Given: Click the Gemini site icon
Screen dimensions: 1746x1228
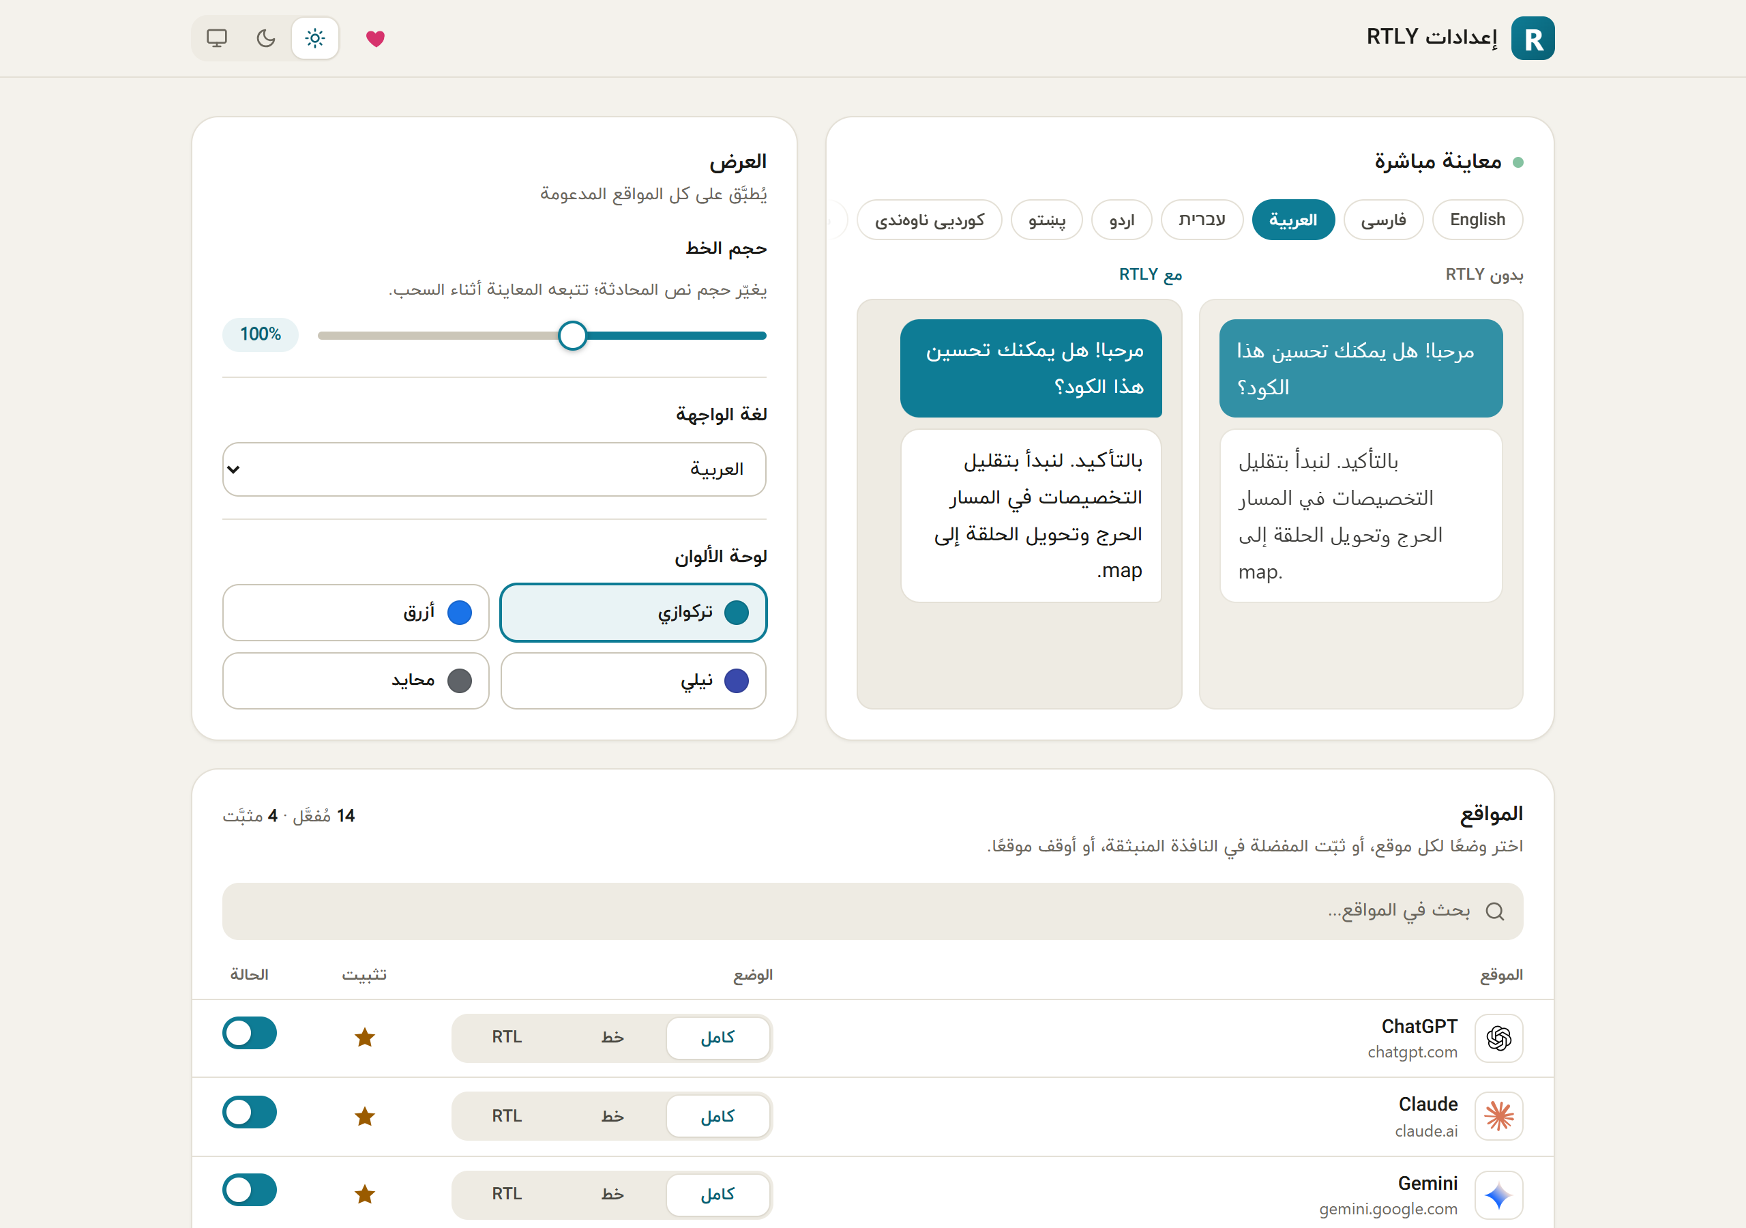Looking at the screenshot, I should [x=1498, y=1195].
